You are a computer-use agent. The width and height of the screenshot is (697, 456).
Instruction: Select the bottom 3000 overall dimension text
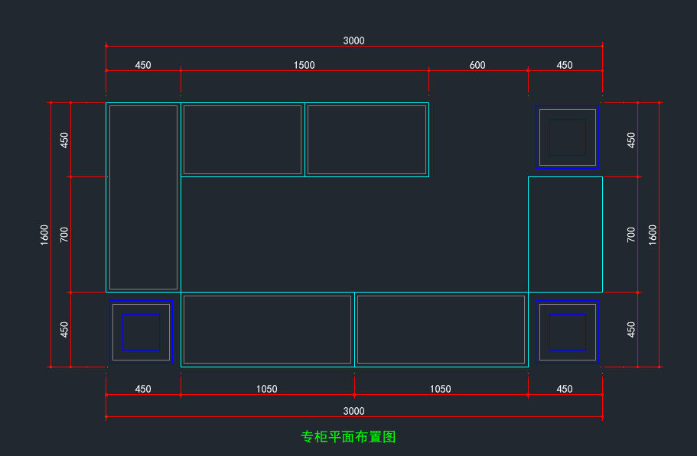point(353,411)
